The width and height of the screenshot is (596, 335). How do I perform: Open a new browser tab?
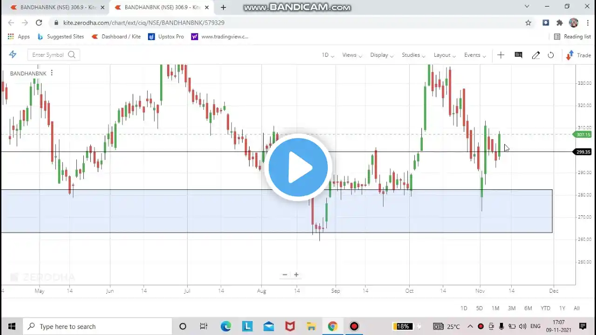tap(223, 7)
